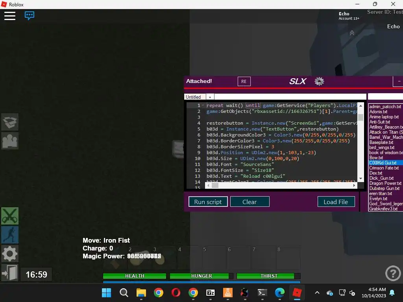This screenshot has height=302, width=403.
Task: Click the HEALTH bar
Action: [135, 276]
